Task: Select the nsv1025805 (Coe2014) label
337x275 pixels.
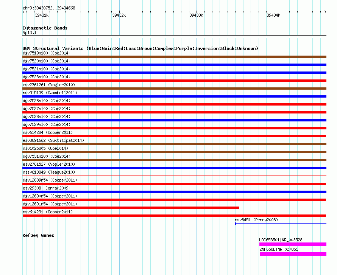Action: [45, 148]
